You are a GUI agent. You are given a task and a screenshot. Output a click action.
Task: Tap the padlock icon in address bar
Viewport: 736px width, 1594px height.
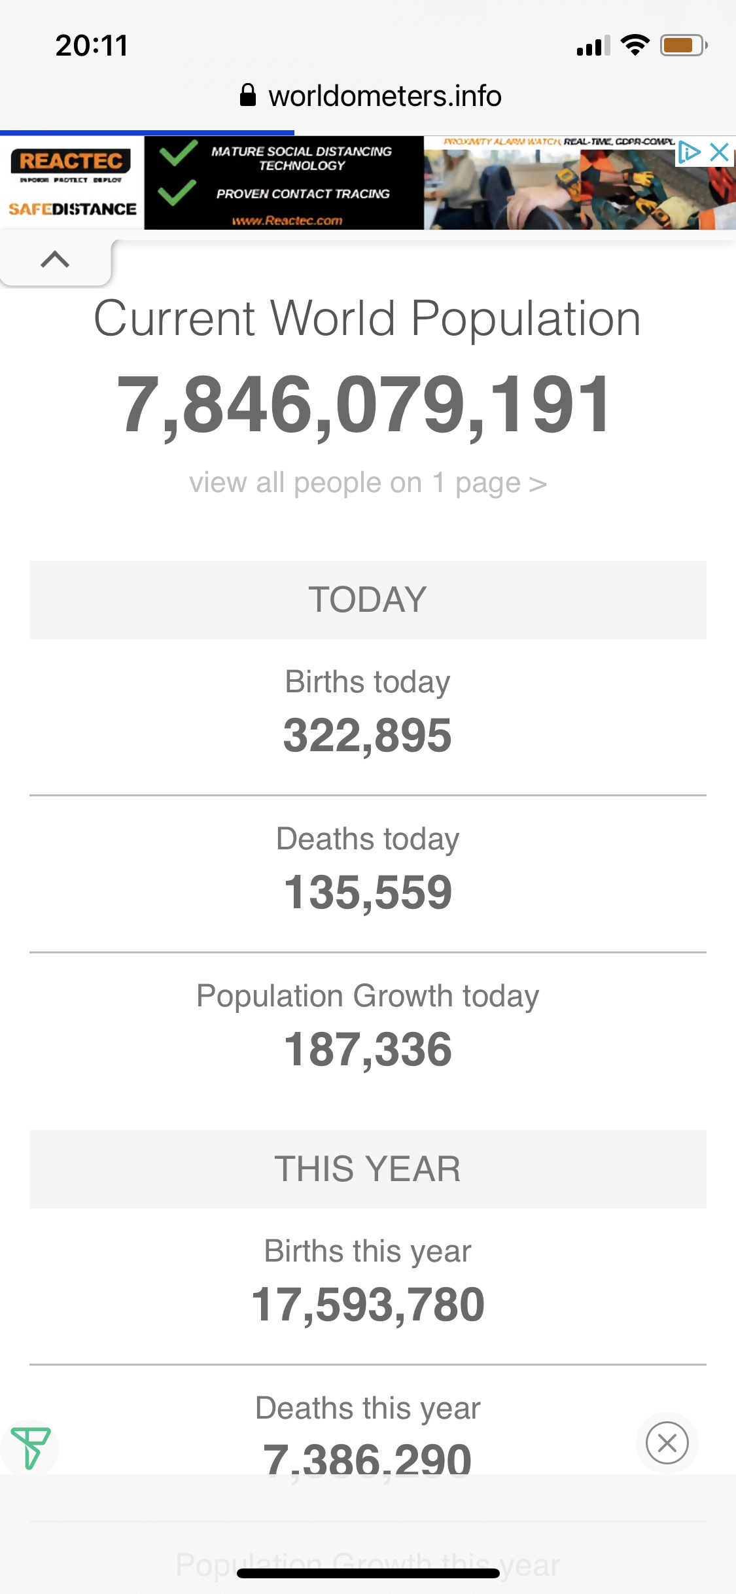(x=247, y=96)
